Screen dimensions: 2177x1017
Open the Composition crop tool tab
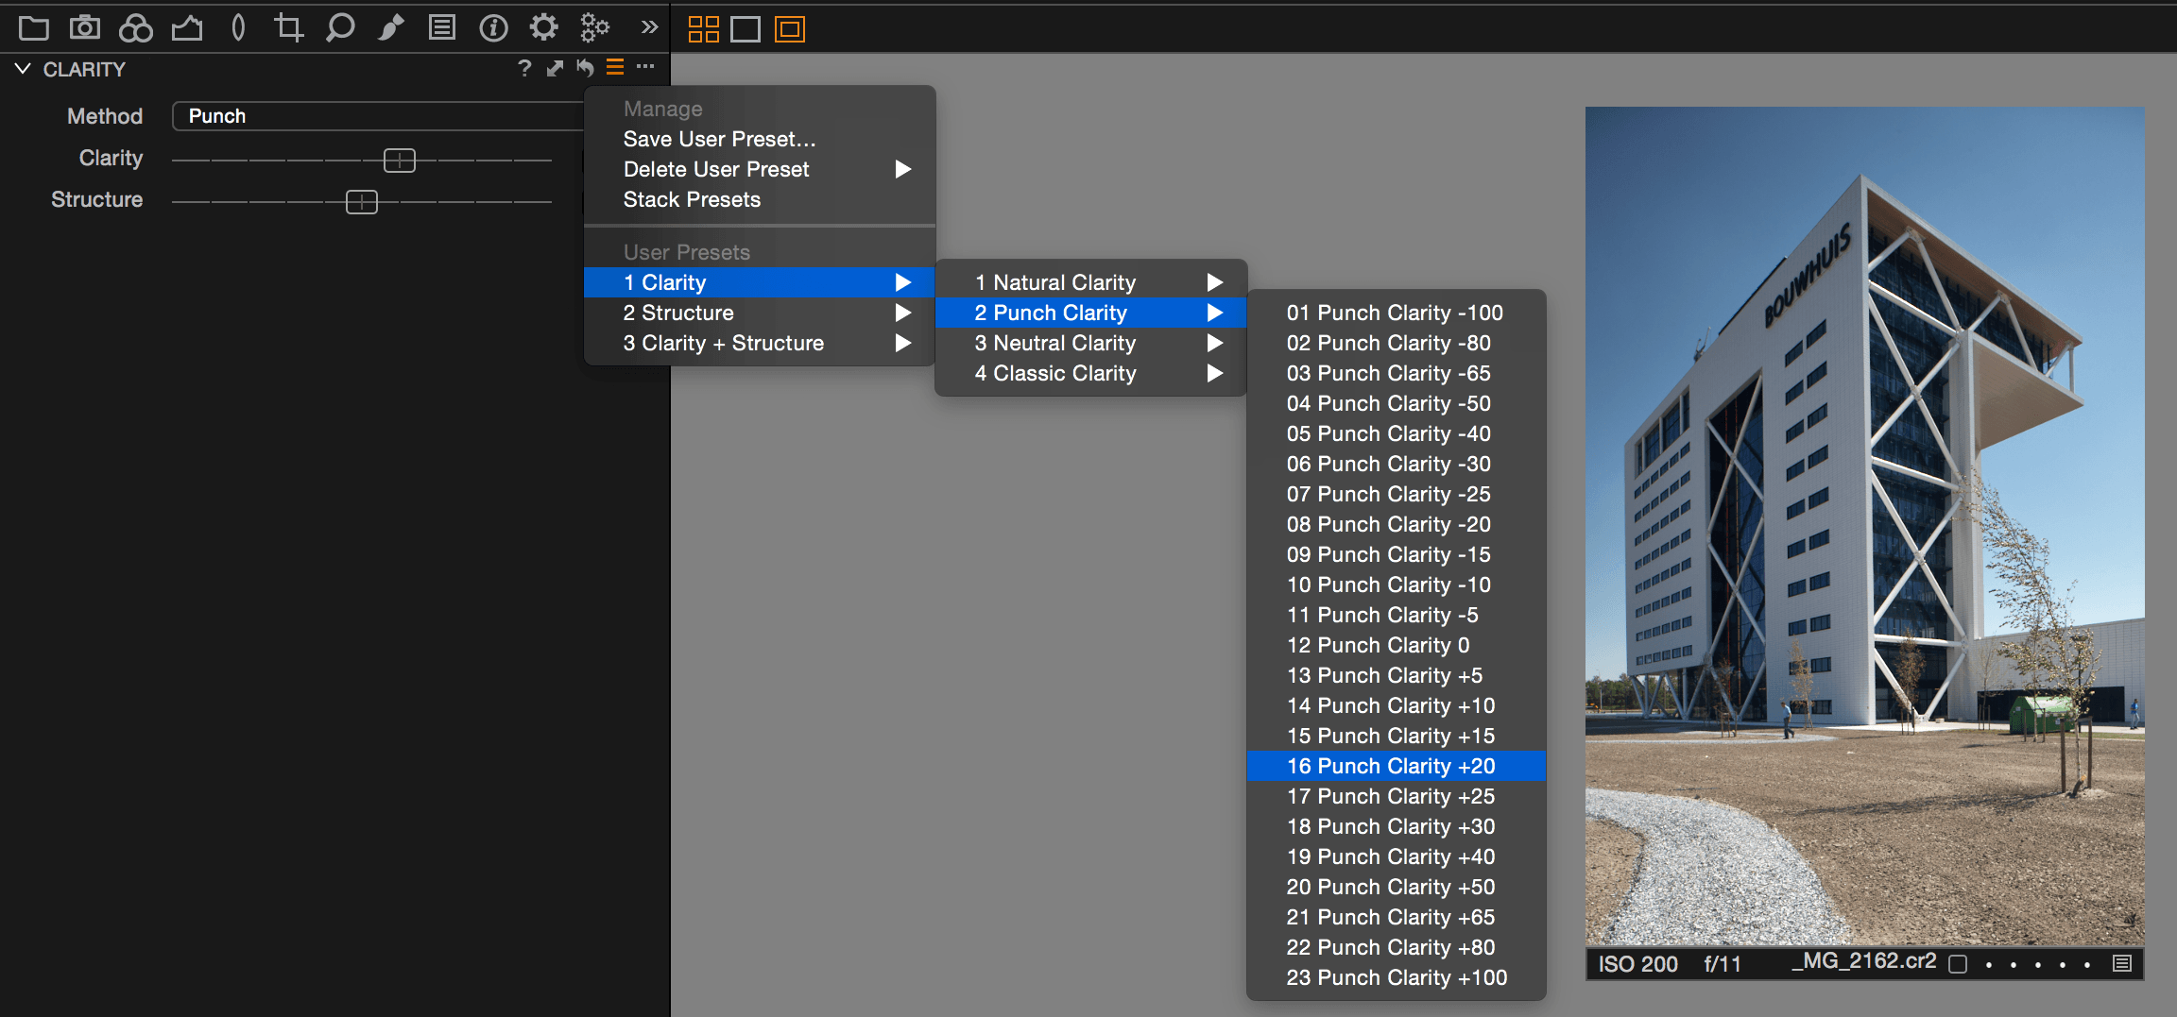click(x=288, y=28)
